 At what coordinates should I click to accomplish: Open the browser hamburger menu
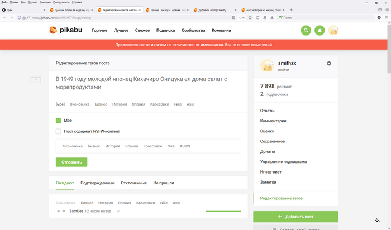tap(386, 17)
